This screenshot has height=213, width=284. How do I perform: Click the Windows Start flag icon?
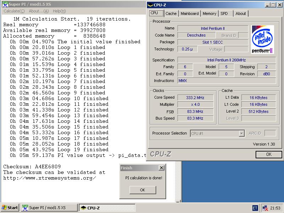click(4, 208)
